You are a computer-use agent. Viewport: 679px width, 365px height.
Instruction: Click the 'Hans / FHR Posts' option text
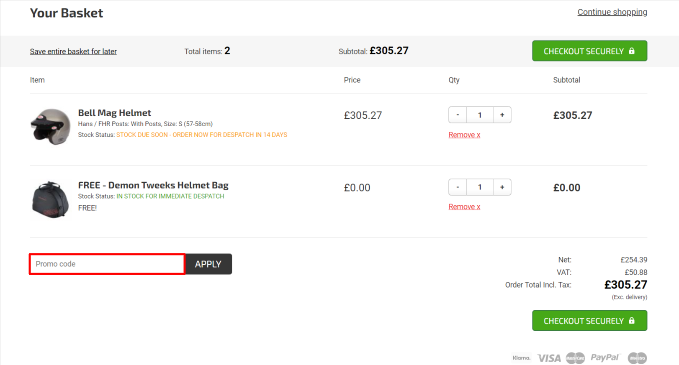tap(145, 124)
